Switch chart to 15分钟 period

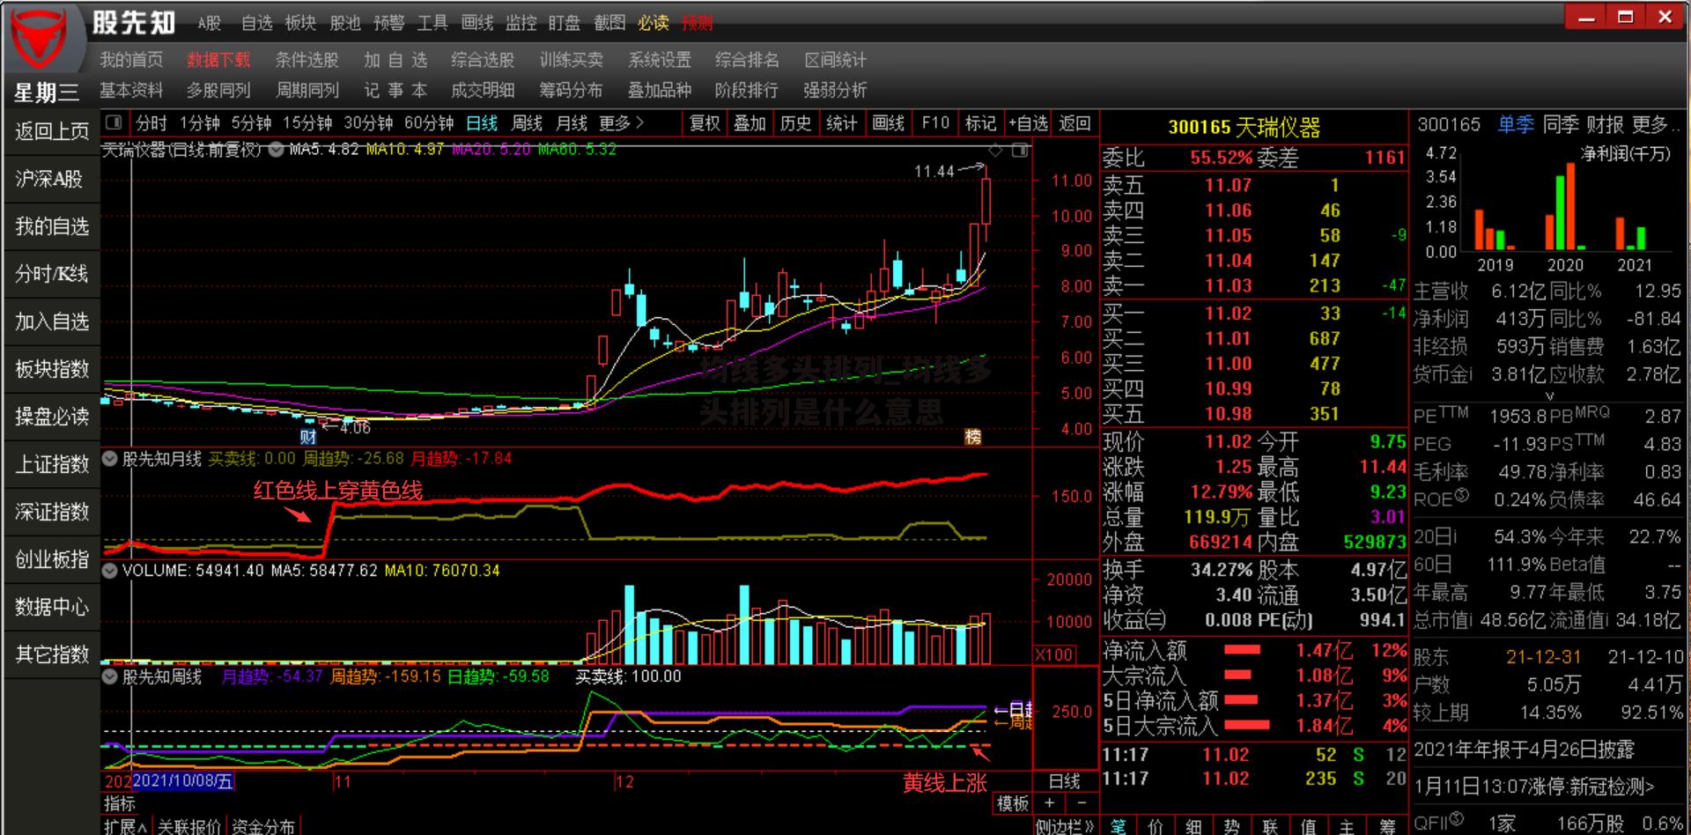(x=306, y=123)
